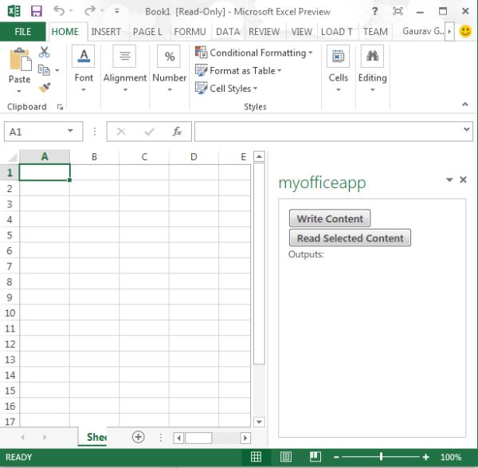Click the Name Box showing A1
Screen dimensions: 478x468
(x=43, y=132)
